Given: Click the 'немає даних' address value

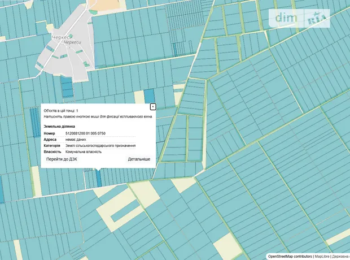Looking at the screenshot, I should pyautogui.click(x=76, y=139).
